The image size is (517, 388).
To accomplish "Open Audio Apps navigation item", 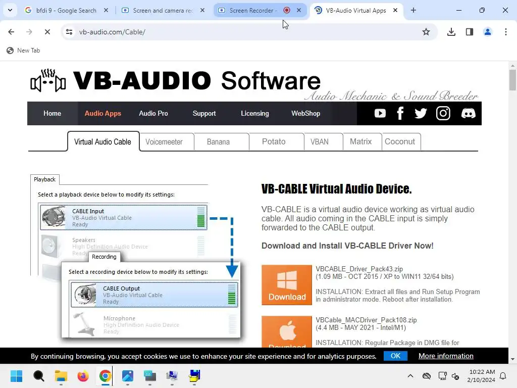I will pos(103,114).
